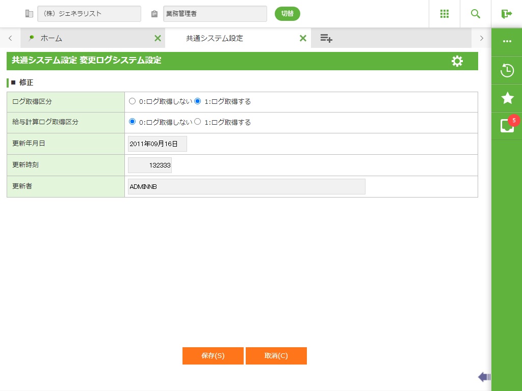Open inbox icon with 5 notifications
This screenshot has height=391, width=522.
click(507, 126)
